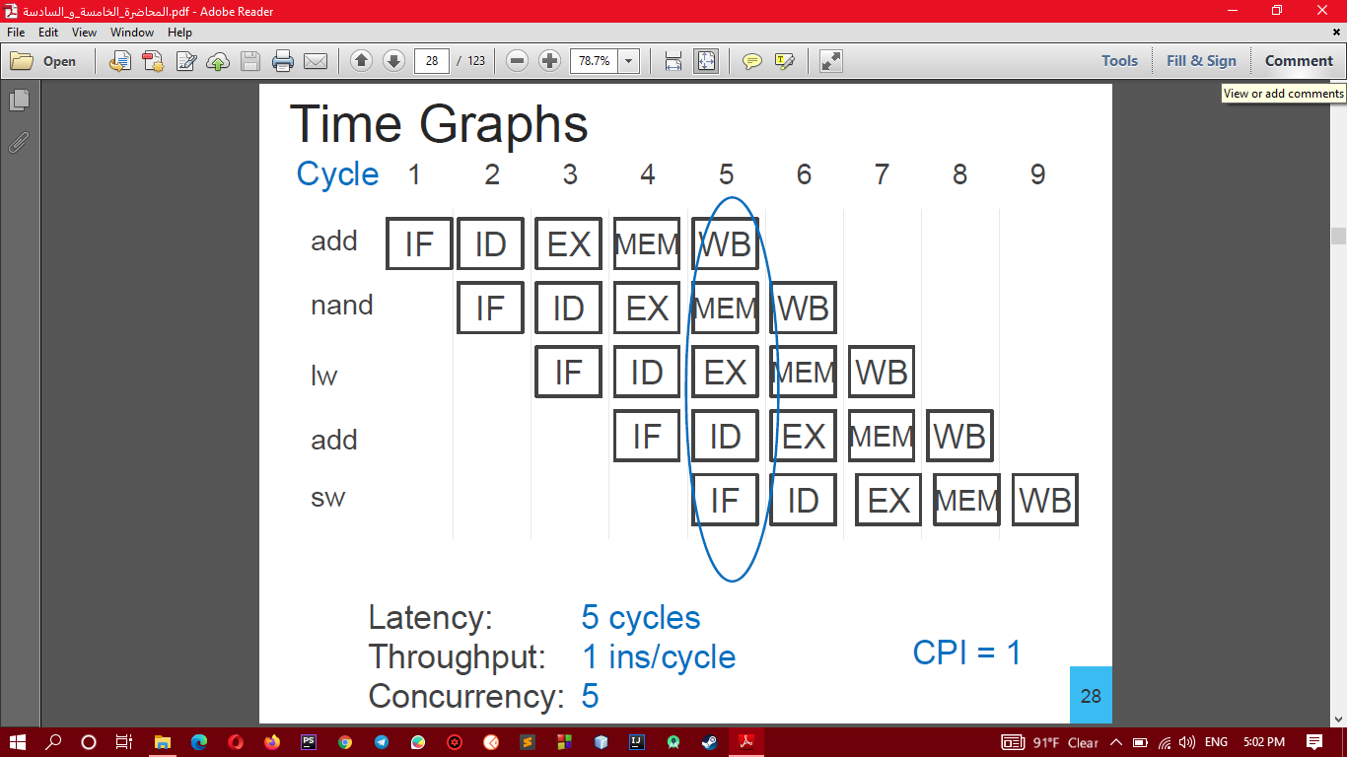The height and width of the screenshot is (757, 1347).
Task: Click the email envelope icon in toolbar
Action: [316, 61]
